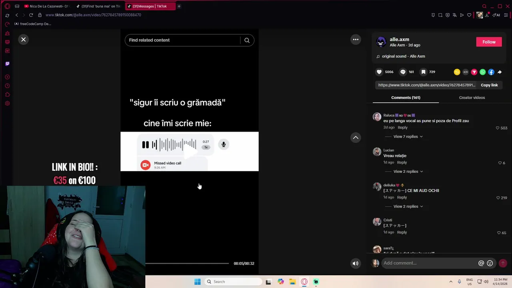Open Easy Setup sliders icon

[506, 15]
